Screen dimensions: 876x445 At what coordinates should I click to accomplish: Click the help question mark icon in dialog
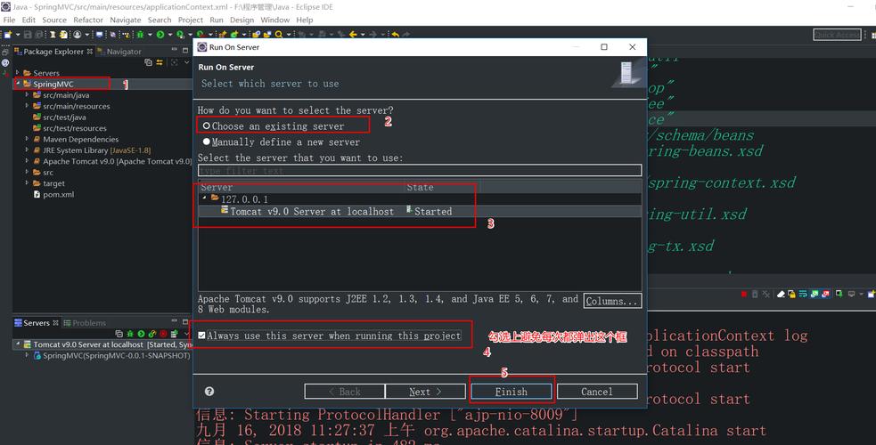click(209, 392)
